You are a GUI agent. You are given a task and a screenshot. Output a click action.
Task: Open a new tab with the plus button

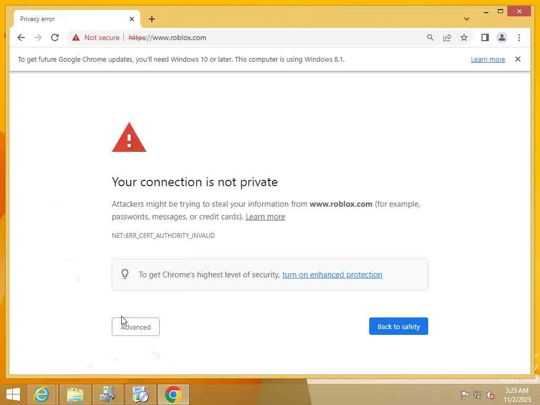point(151,19)
